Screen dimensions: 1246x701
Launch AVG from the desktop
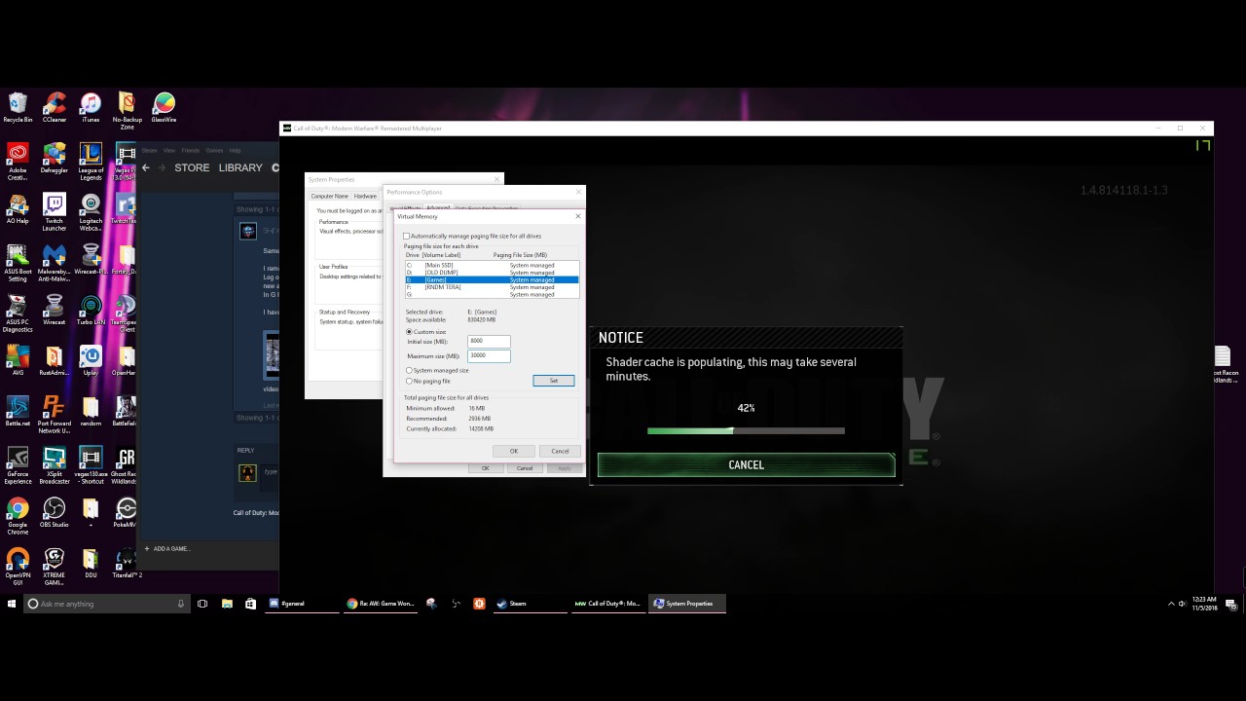(18, 361)
